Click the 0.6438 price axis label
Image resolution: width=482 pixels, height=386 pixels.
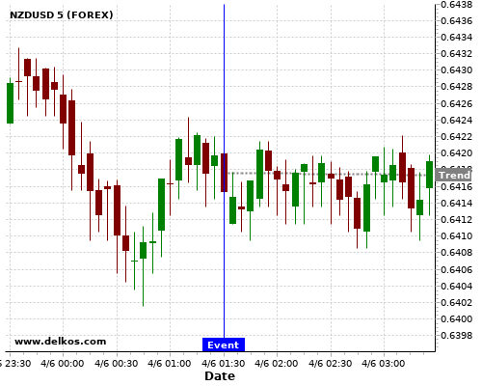[x=457, y=5]
